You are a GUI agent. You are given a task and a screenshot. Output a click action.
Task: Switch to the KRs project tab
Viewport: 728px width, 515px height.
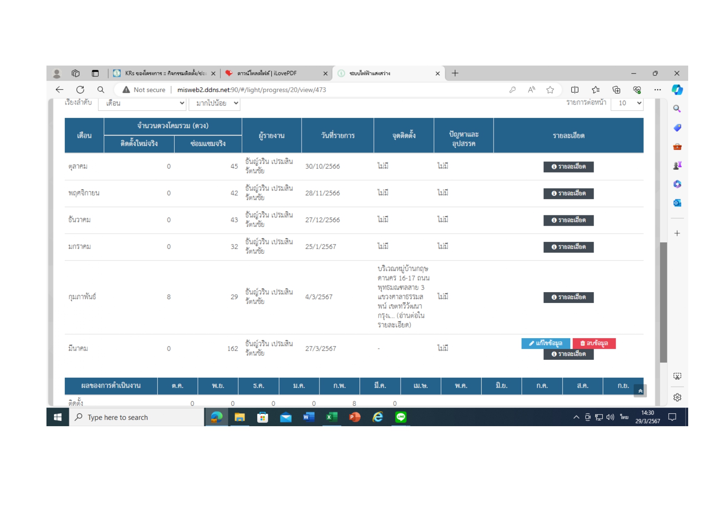pyautogui.click(x=165, y=73)
